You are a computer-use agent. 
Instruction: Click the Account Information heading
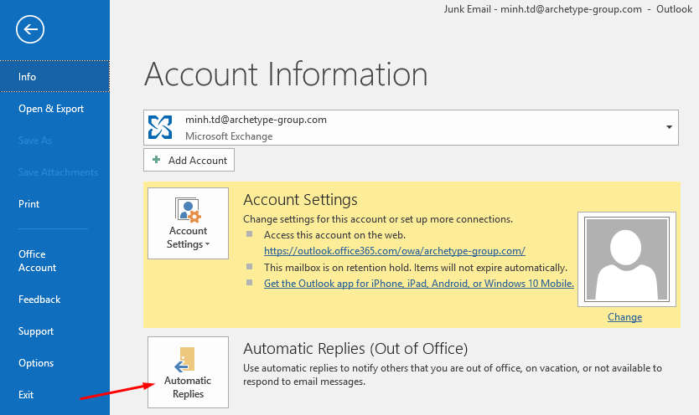tap(286, 74)
